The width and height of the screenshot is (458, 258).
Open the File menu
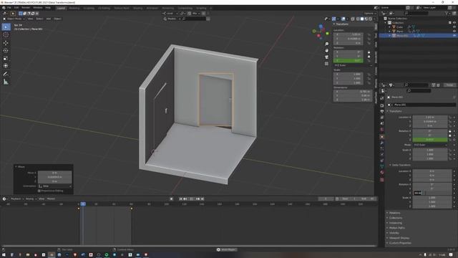click(9, 8)
